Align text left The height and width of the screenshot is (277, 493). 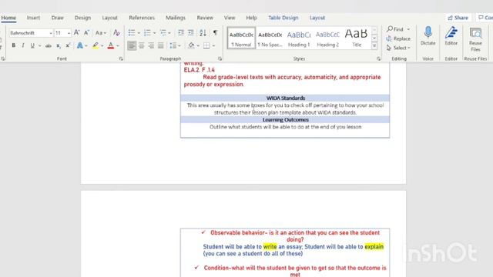tap(132, 46)
